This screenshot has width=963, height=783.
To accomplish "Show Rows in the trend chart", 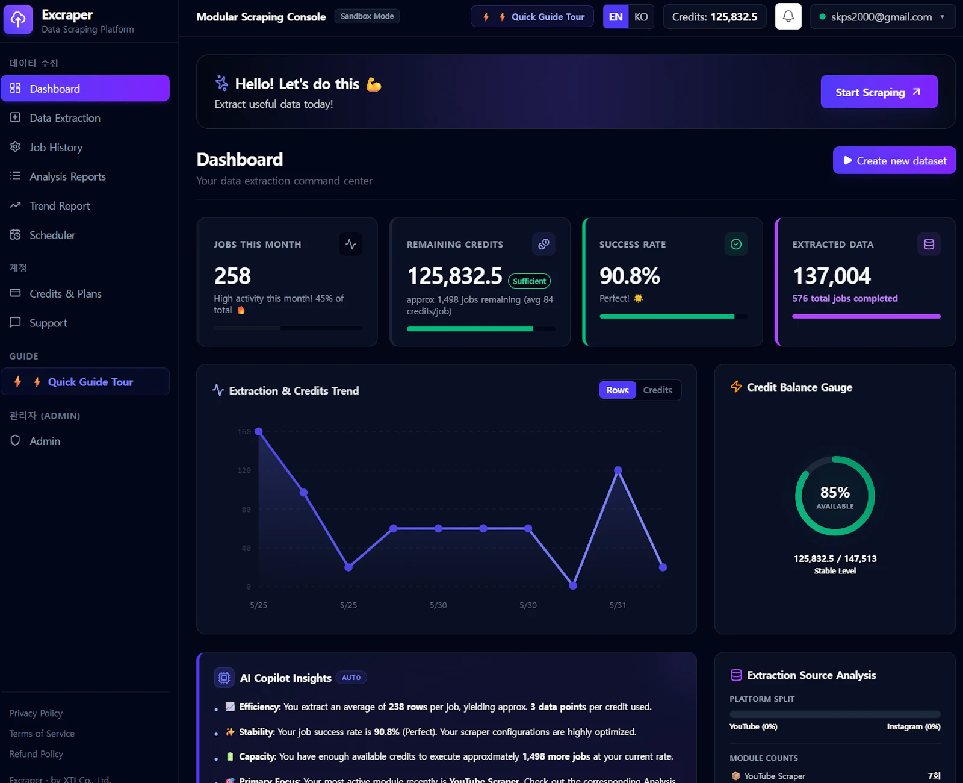I will pyautogui.click(x=618, y=390).
